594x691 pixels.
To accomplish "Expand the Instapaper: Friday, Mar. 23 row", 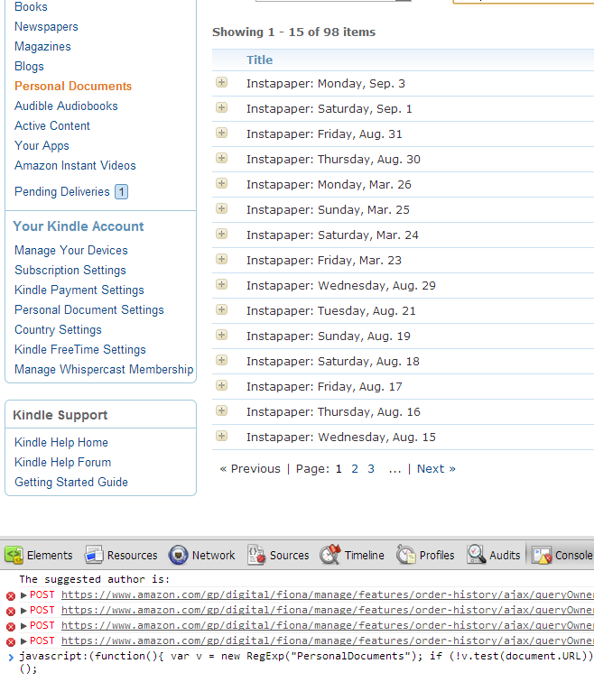I will click(x=222, y=259).
